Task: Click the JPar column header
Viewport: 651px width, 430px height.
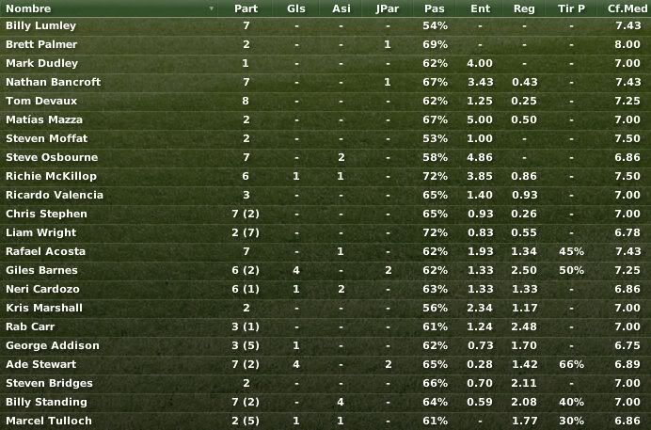Action: click(x=387, y=8)
